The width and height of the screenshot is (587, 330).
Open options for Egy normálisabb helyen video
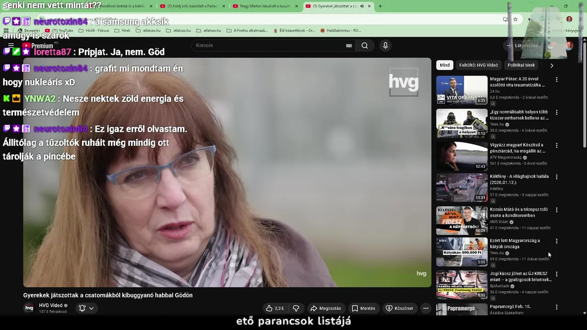[x=557, y=112]
